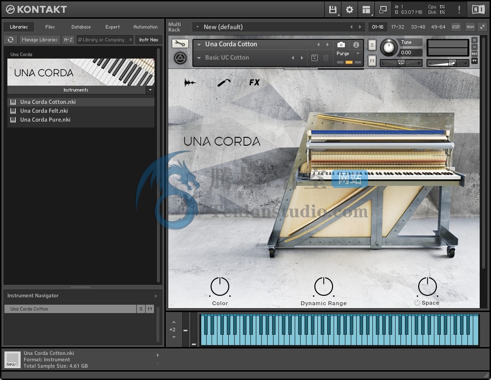Open the Una Corda hammer workbench icon
Viewport: 491px width, 380px height.
point(224,82)
